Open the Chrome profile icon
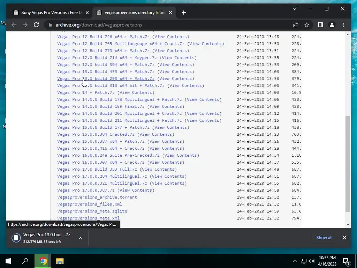The image size is (357, 268). pyautogui.click(x=332, y=25)
